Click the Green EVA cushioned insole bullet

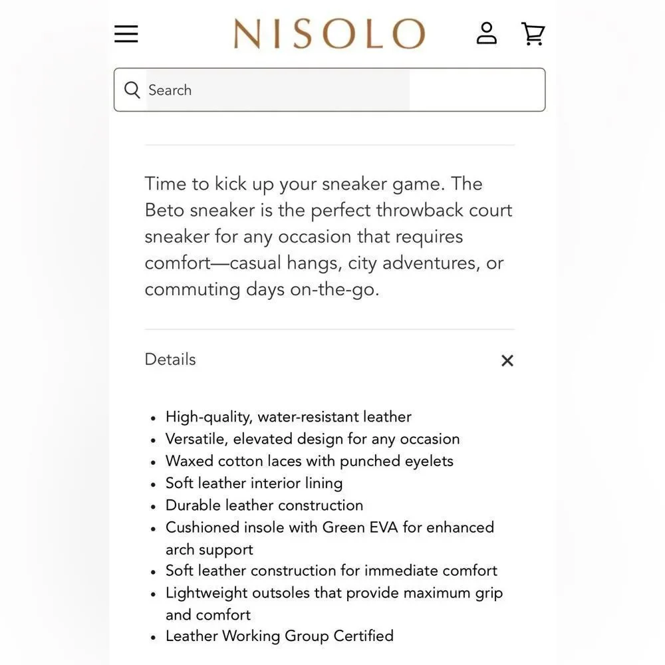(x=330, y=538)
